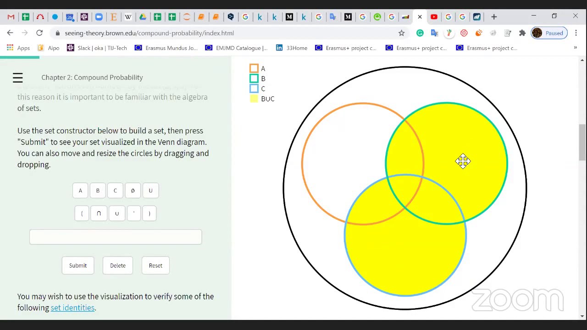Switch to the Slack browser tab
The image size is (587, 330).
coord(84,17)
